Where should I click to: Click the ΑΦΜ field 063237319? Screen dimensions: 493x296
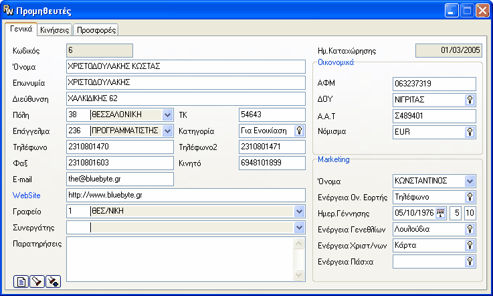tap(434, 84)
